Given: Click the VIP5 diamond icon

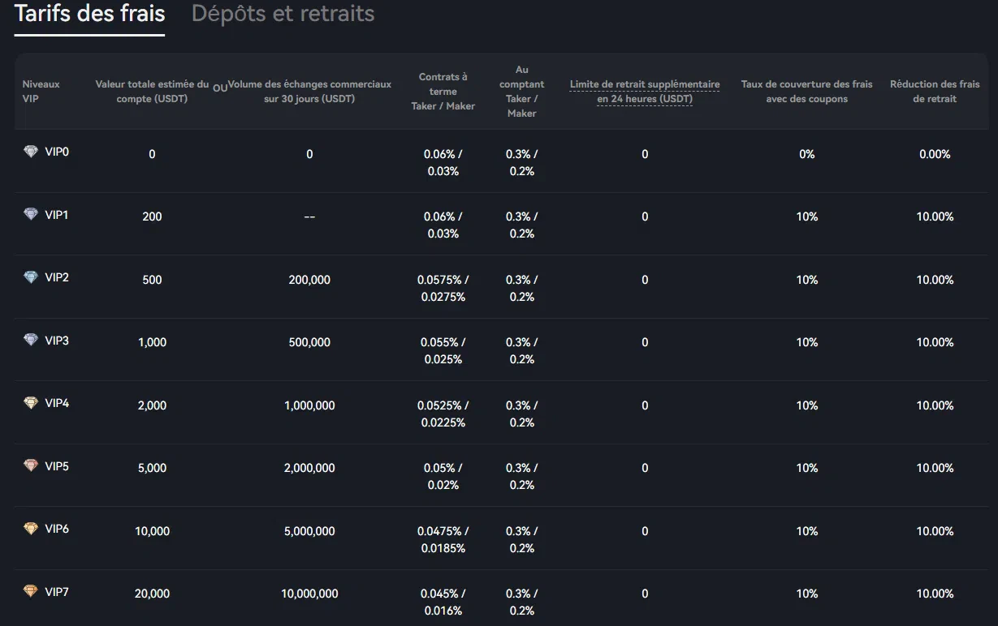Looking at the screenshot, I should pyautogui.click(x=31, y=466).
